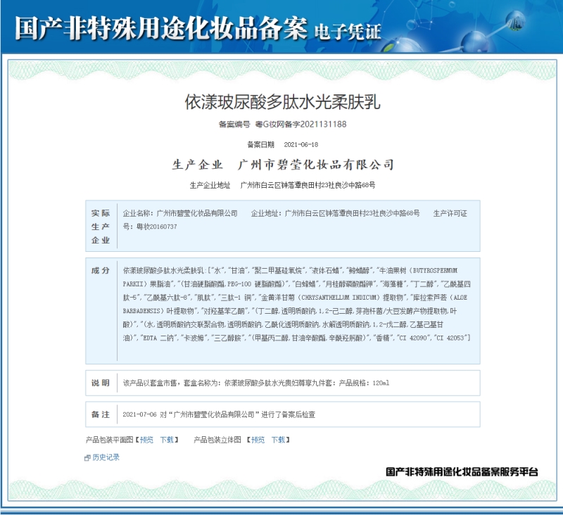Click the 备注 section label
The width and height of the screenshot is (563, 515).
tap(101, 415)
